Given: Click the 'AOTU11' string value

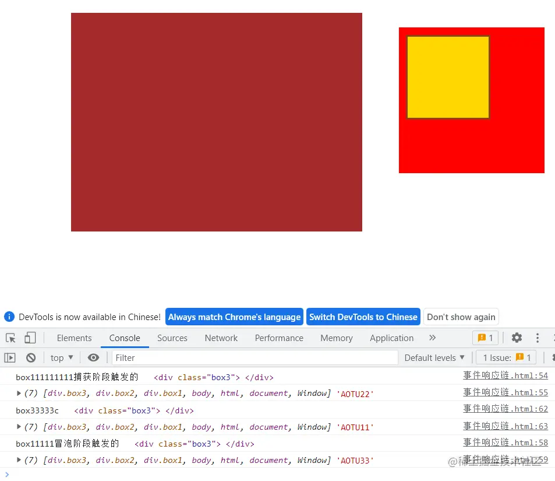Looking at the screenshot, I should coord(355,427).
